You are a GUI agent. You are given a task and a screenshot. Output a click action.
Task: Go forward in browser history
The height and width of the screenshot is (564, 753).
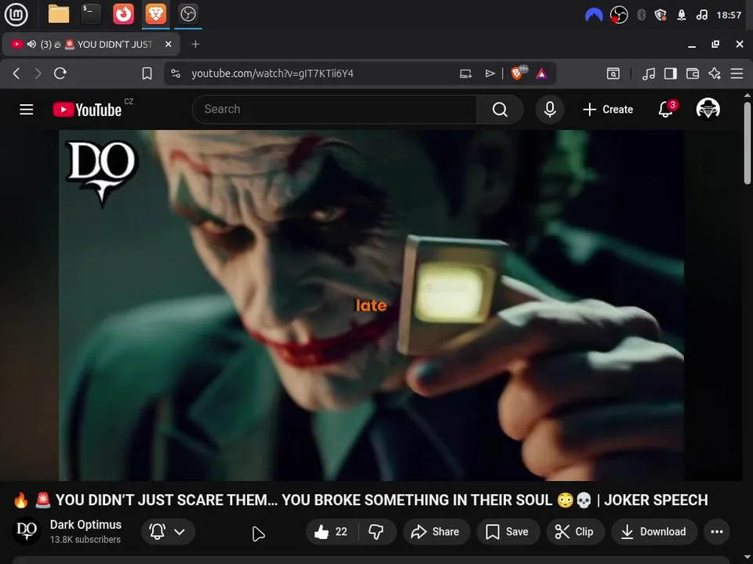[38, 74]
